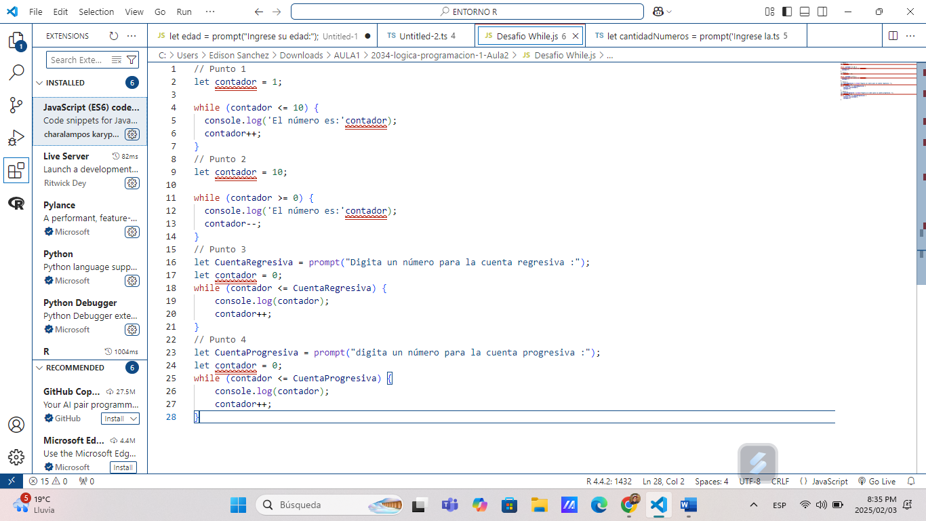This screenshot has width=926, height=521.
Task: Manage Live Server extension gear
Action: click(x=132, y=183)
